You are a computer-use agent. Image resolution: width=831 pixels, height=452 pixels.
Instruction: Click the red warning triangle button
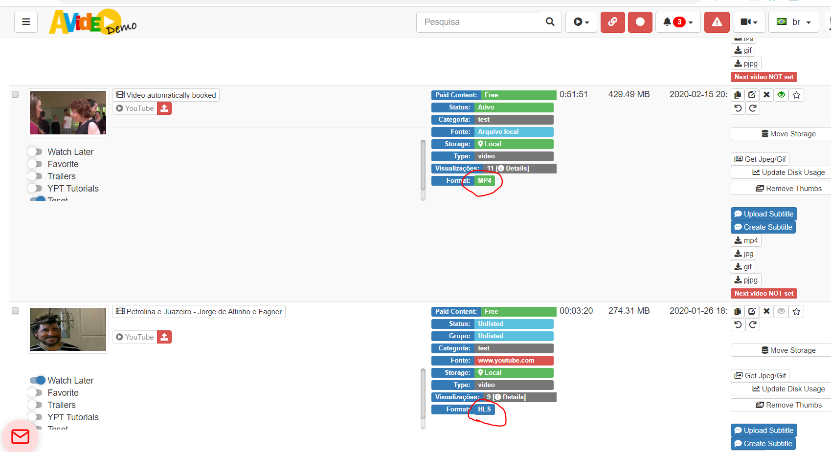(717, 22)
